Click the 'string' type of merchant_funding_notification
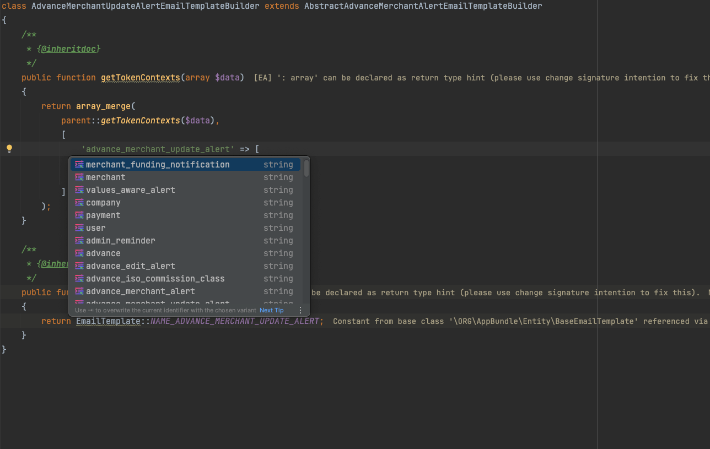 click(278, 165)
